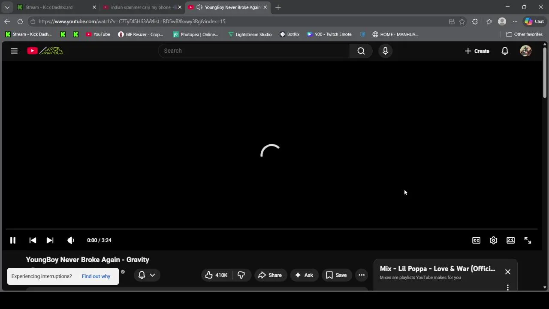The image size is (549, 309).
Task: Open browser settings and more menu
Action: pos(515,21)
